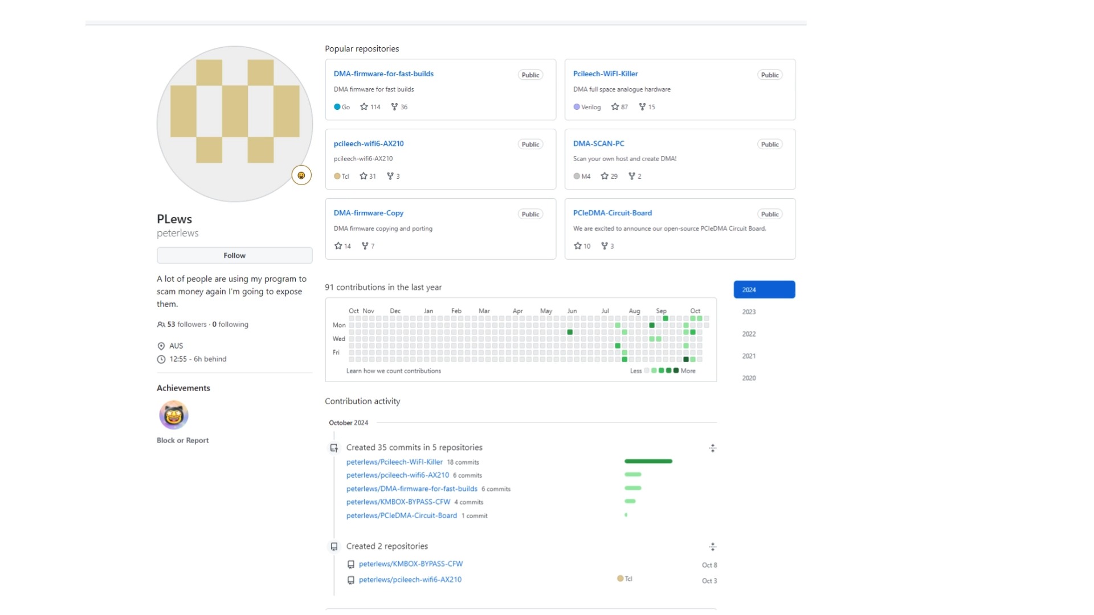The width and height of the screenshot is (1094, 615).
Task: Open peterlews/Pcileech-WiFi-Killer commit activity link
Action: point(394,462)
